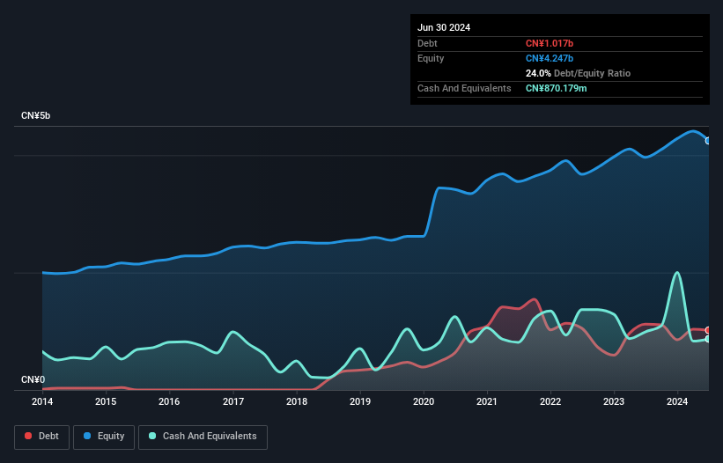Viewport: 723px width, 463px height.
Task: Select the teal Cash endpoint marker
Action: coord(708,339)
